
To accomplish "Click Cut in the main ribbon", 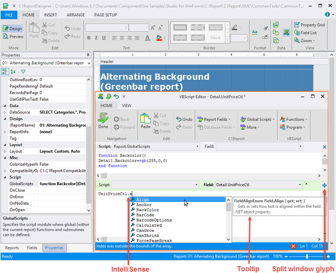I will [49, 25].
